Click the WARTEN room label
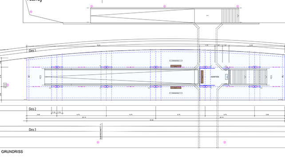Image resolution: width=285 pixels, height=160 pixels. (x=215, y=77)
